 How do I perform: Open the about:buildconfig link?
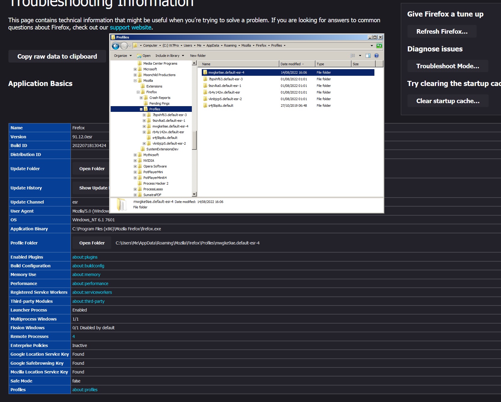pos(88,266)
